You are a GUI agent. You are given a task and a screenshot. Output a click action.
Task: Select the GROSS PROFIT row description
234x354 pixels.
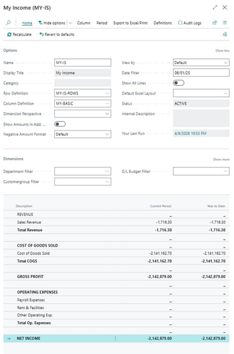(x=30, y=277)
